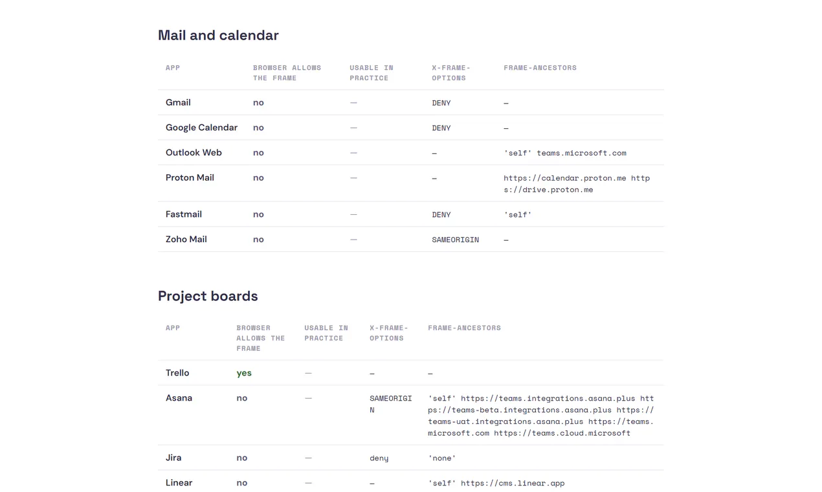Click Asana's SAMEORIGIN value

391,404
